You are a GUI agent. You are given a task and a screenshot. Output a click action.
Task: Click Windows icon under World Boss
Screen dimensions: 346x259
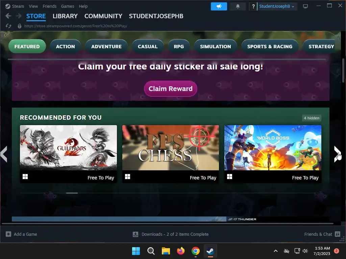tap(229, 177)
